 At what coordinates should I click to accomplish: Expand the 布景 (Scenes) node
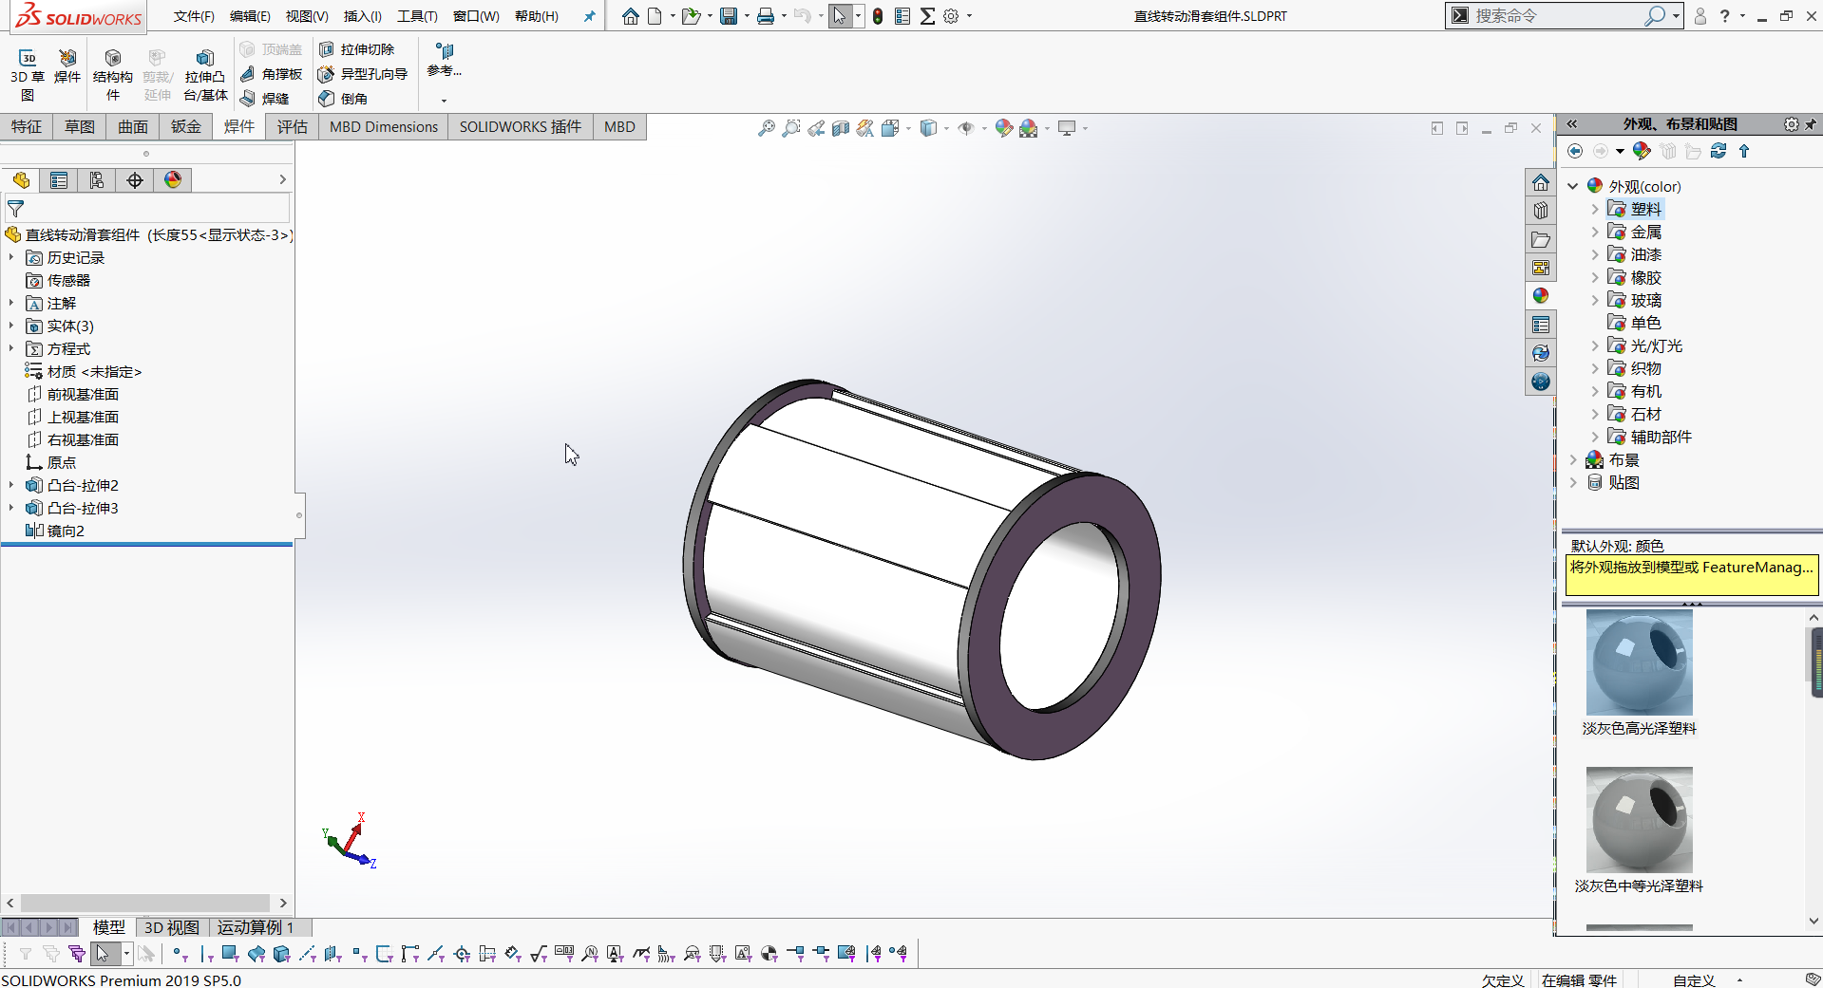click(x=1573, y=459)
